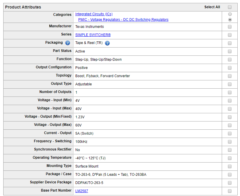
Task: Click the help icon after Tape & Reel (TR)
Action: [107, 43]
